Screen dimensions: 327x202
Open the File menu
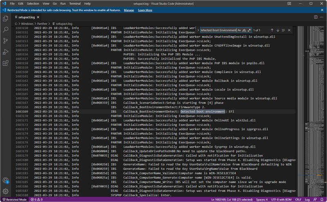pyautogui.click(x=12, y=4)
